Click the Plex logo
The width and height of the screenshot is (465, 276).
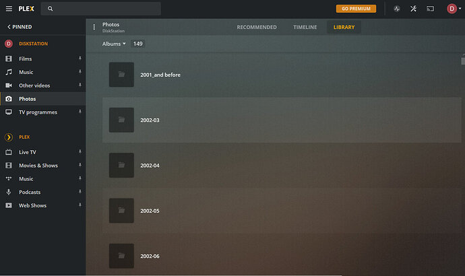(x=26, y=9)
